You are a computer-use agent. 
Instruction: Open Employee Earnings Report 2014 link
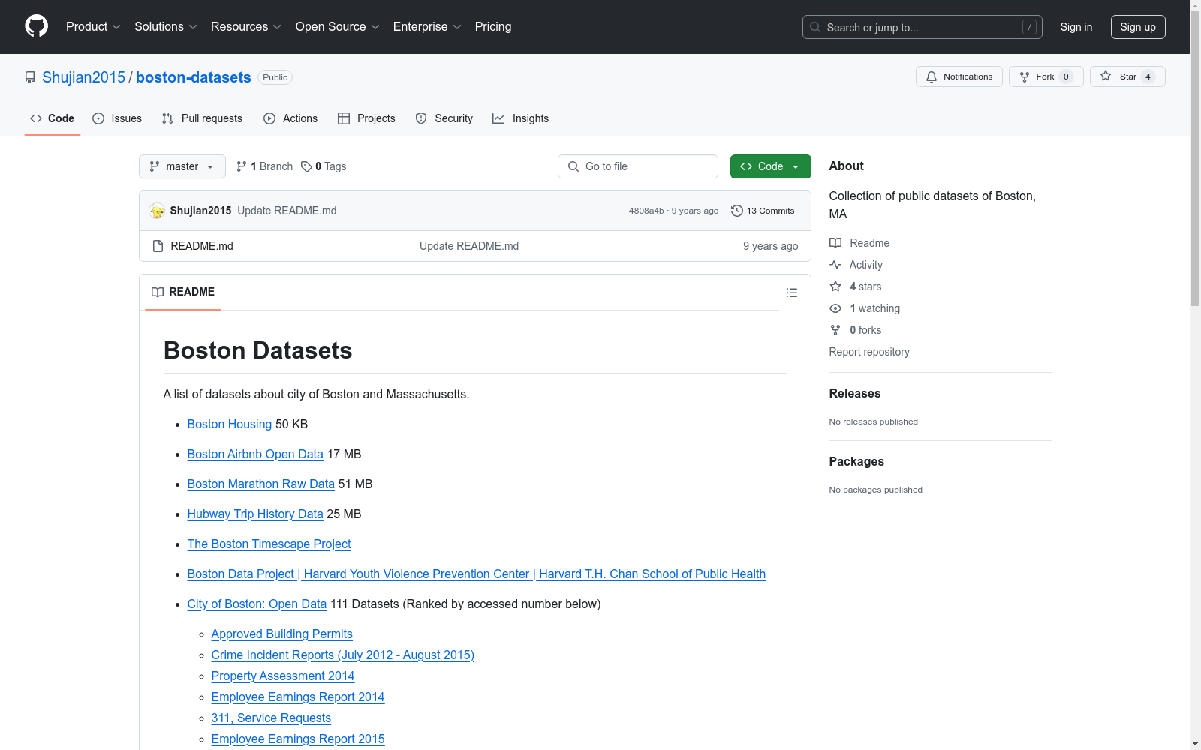(x=298, y=697)
